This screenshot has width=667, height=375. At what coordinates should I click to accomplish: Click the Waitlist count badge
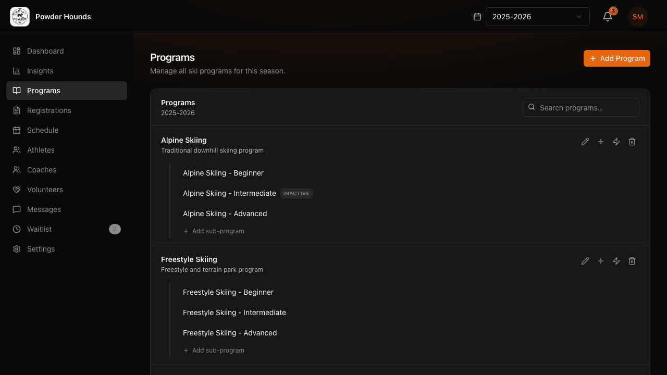click(115, 229)
